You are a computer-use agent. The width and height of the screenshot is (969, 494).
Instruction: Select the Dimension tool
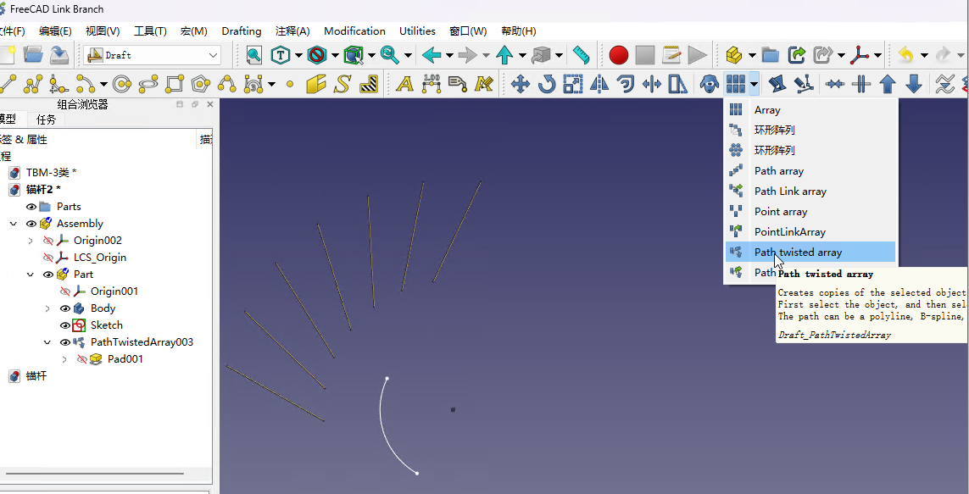(x=432, y=83)
